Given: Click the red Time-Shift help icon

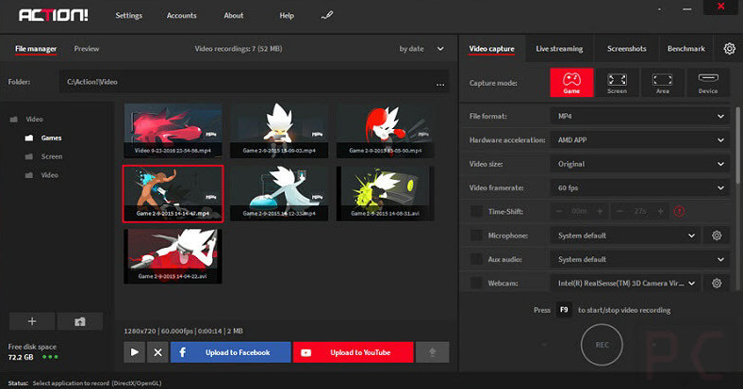Looking at the screenshot, I should 679,212.
